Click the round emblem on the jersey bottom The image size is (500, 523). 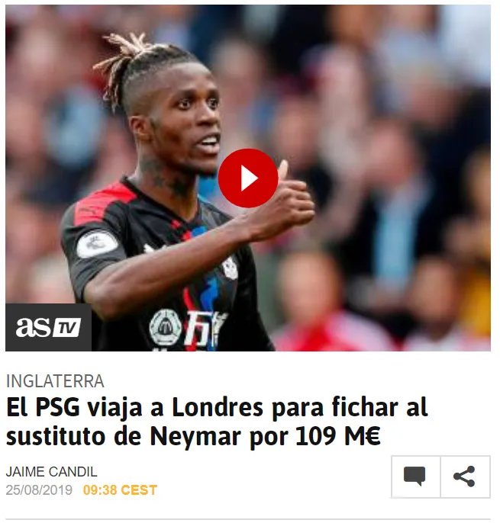tap(166, 327)
